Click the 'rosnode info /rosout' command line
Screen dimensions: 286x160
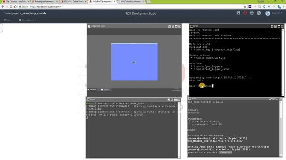point(216,36)
